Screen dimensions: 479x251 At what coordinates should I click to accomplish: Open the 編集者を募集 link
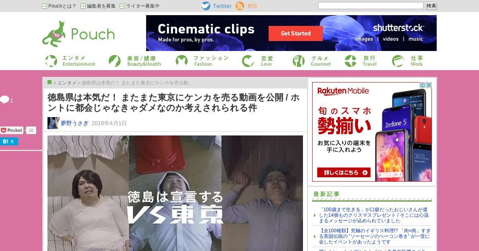[101, 6]
